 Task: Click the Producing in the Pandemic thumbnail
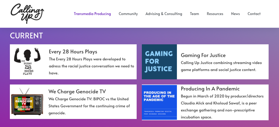click(x=159, y=102)
